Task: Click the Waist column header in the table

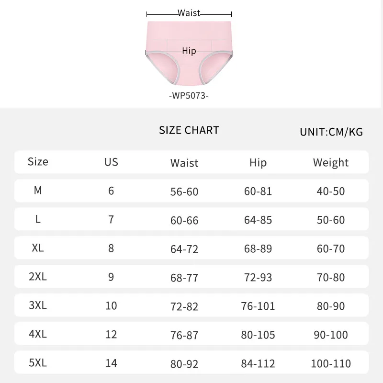Action: pos(184,163)
